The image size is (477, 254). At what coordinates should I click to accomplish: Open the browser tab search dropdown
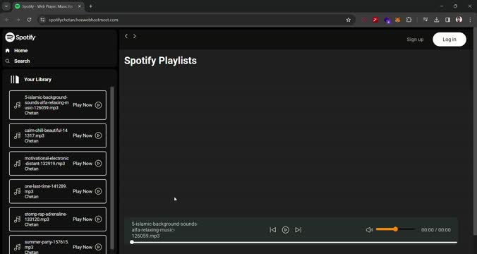pos(6,6)
